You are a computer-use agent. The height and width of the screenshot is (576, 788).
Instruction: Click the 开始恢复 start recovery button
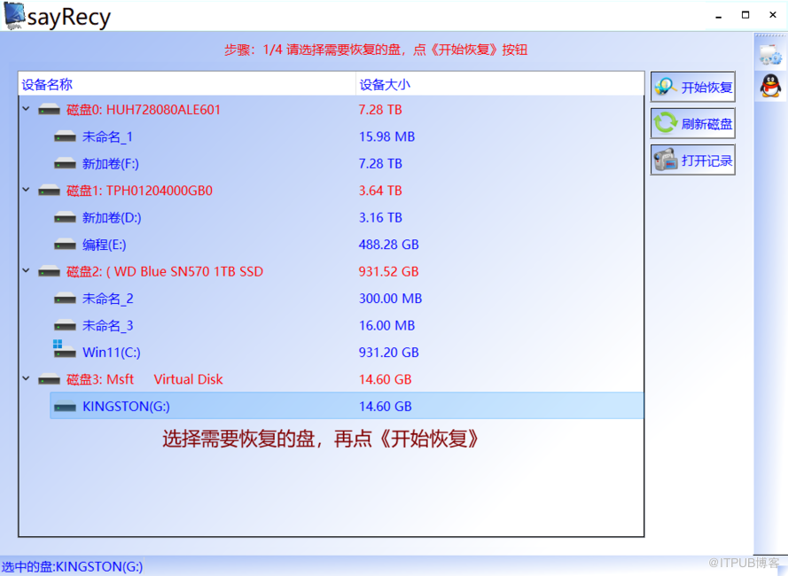[692, 87]
